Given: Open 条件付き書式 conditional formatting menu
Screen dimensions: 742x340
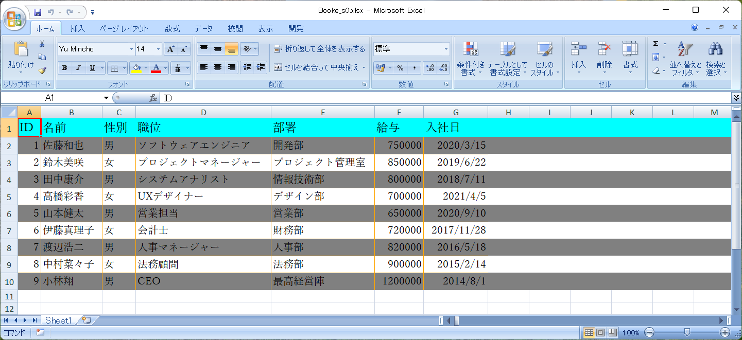Looking at the screenshot, I should pyautogui.click(x=471, y=58).
